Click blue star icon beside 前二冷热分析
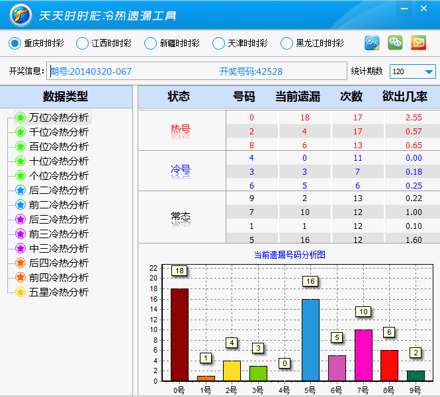This screenshot has width=440, height=397. [x=21, y=205]
